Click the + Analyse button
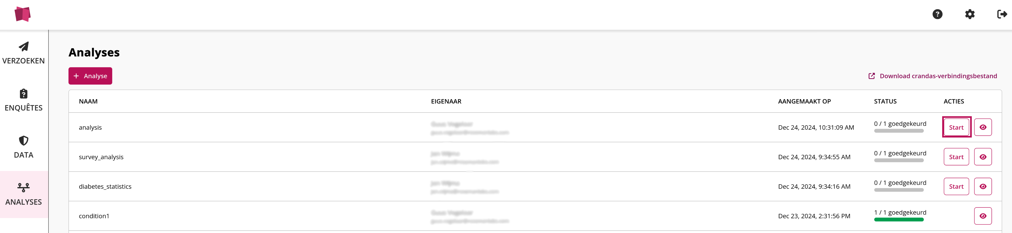Image resolution: width=1012 pixels, height=233 pixels. 90,76
